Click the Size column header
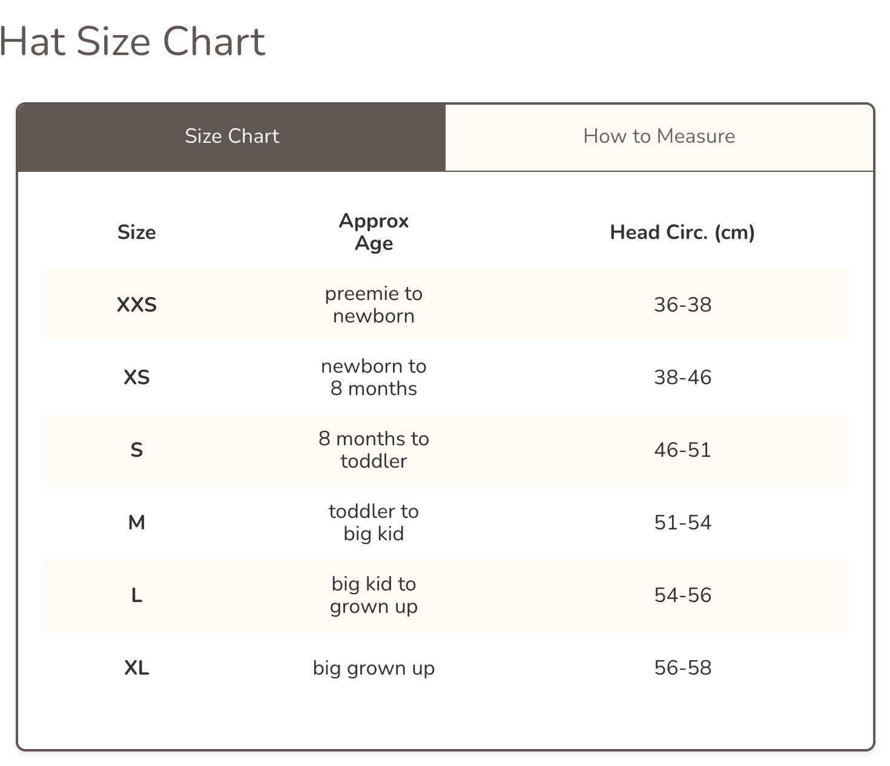Screen dimensions: 890x766 (x=137, y=232)
